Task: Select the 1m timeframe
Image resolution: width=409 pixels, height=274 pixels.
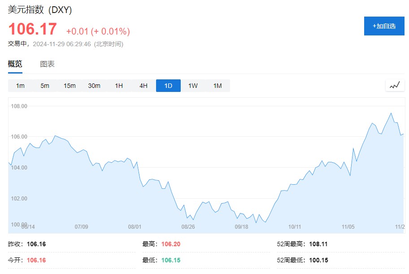Action: [20, 86]
